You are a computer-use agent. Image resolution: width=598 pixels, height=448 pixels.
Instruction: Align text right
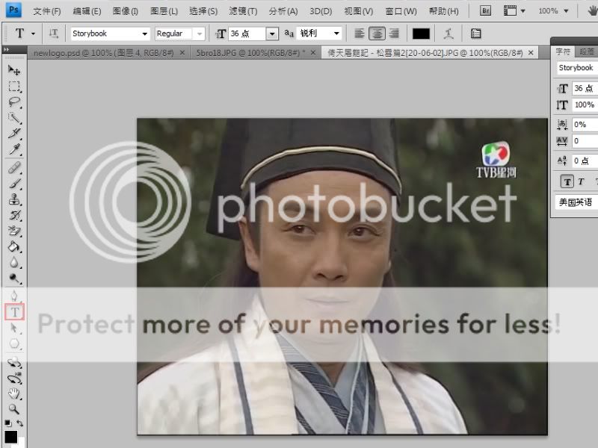[394, 34]
